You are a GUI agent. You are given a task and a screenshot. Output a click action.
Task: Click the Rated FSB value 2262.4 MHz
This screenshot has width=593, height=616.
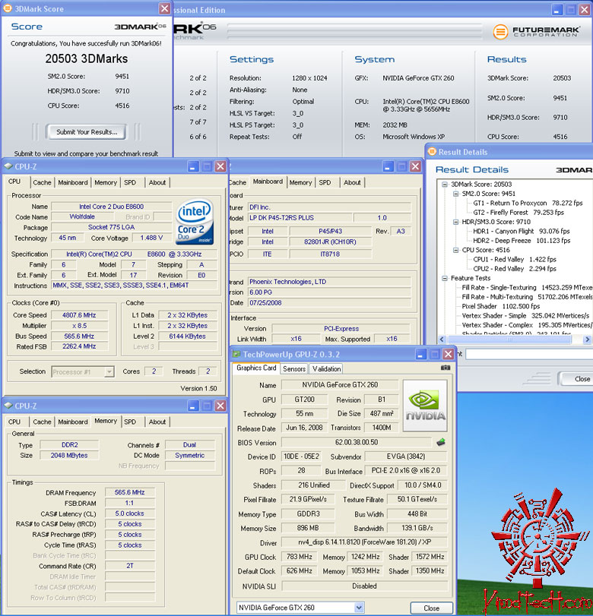pyautogui.click(x=79, y=346)
